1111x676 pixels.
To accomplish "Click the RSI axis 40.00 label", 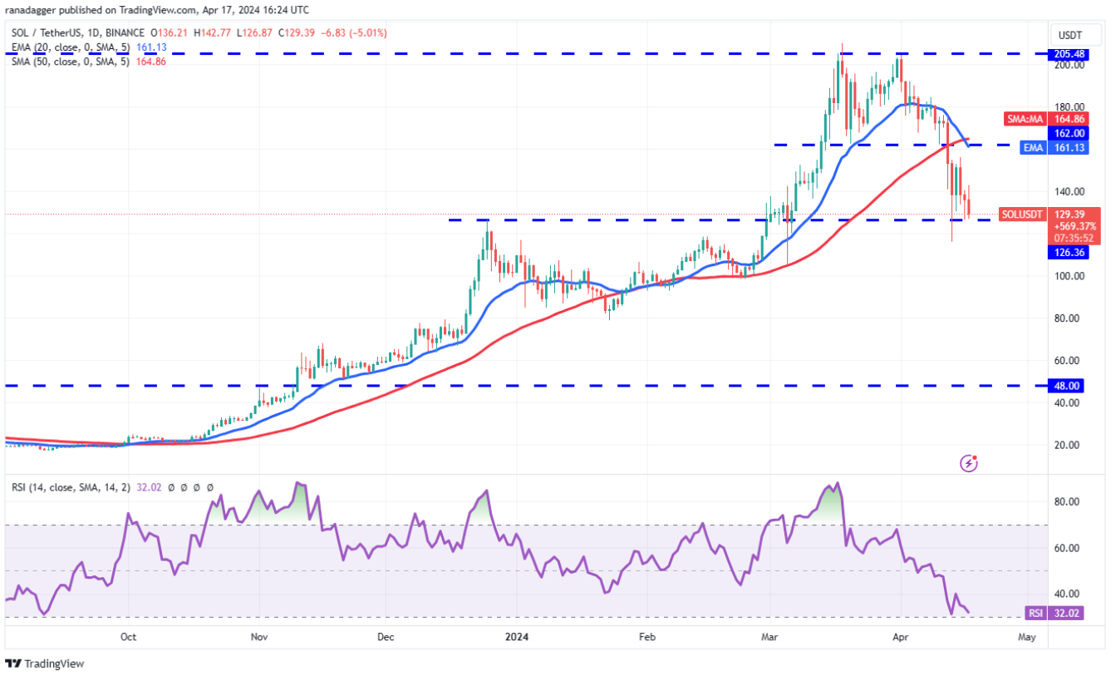I will [x=1067, y=594].
